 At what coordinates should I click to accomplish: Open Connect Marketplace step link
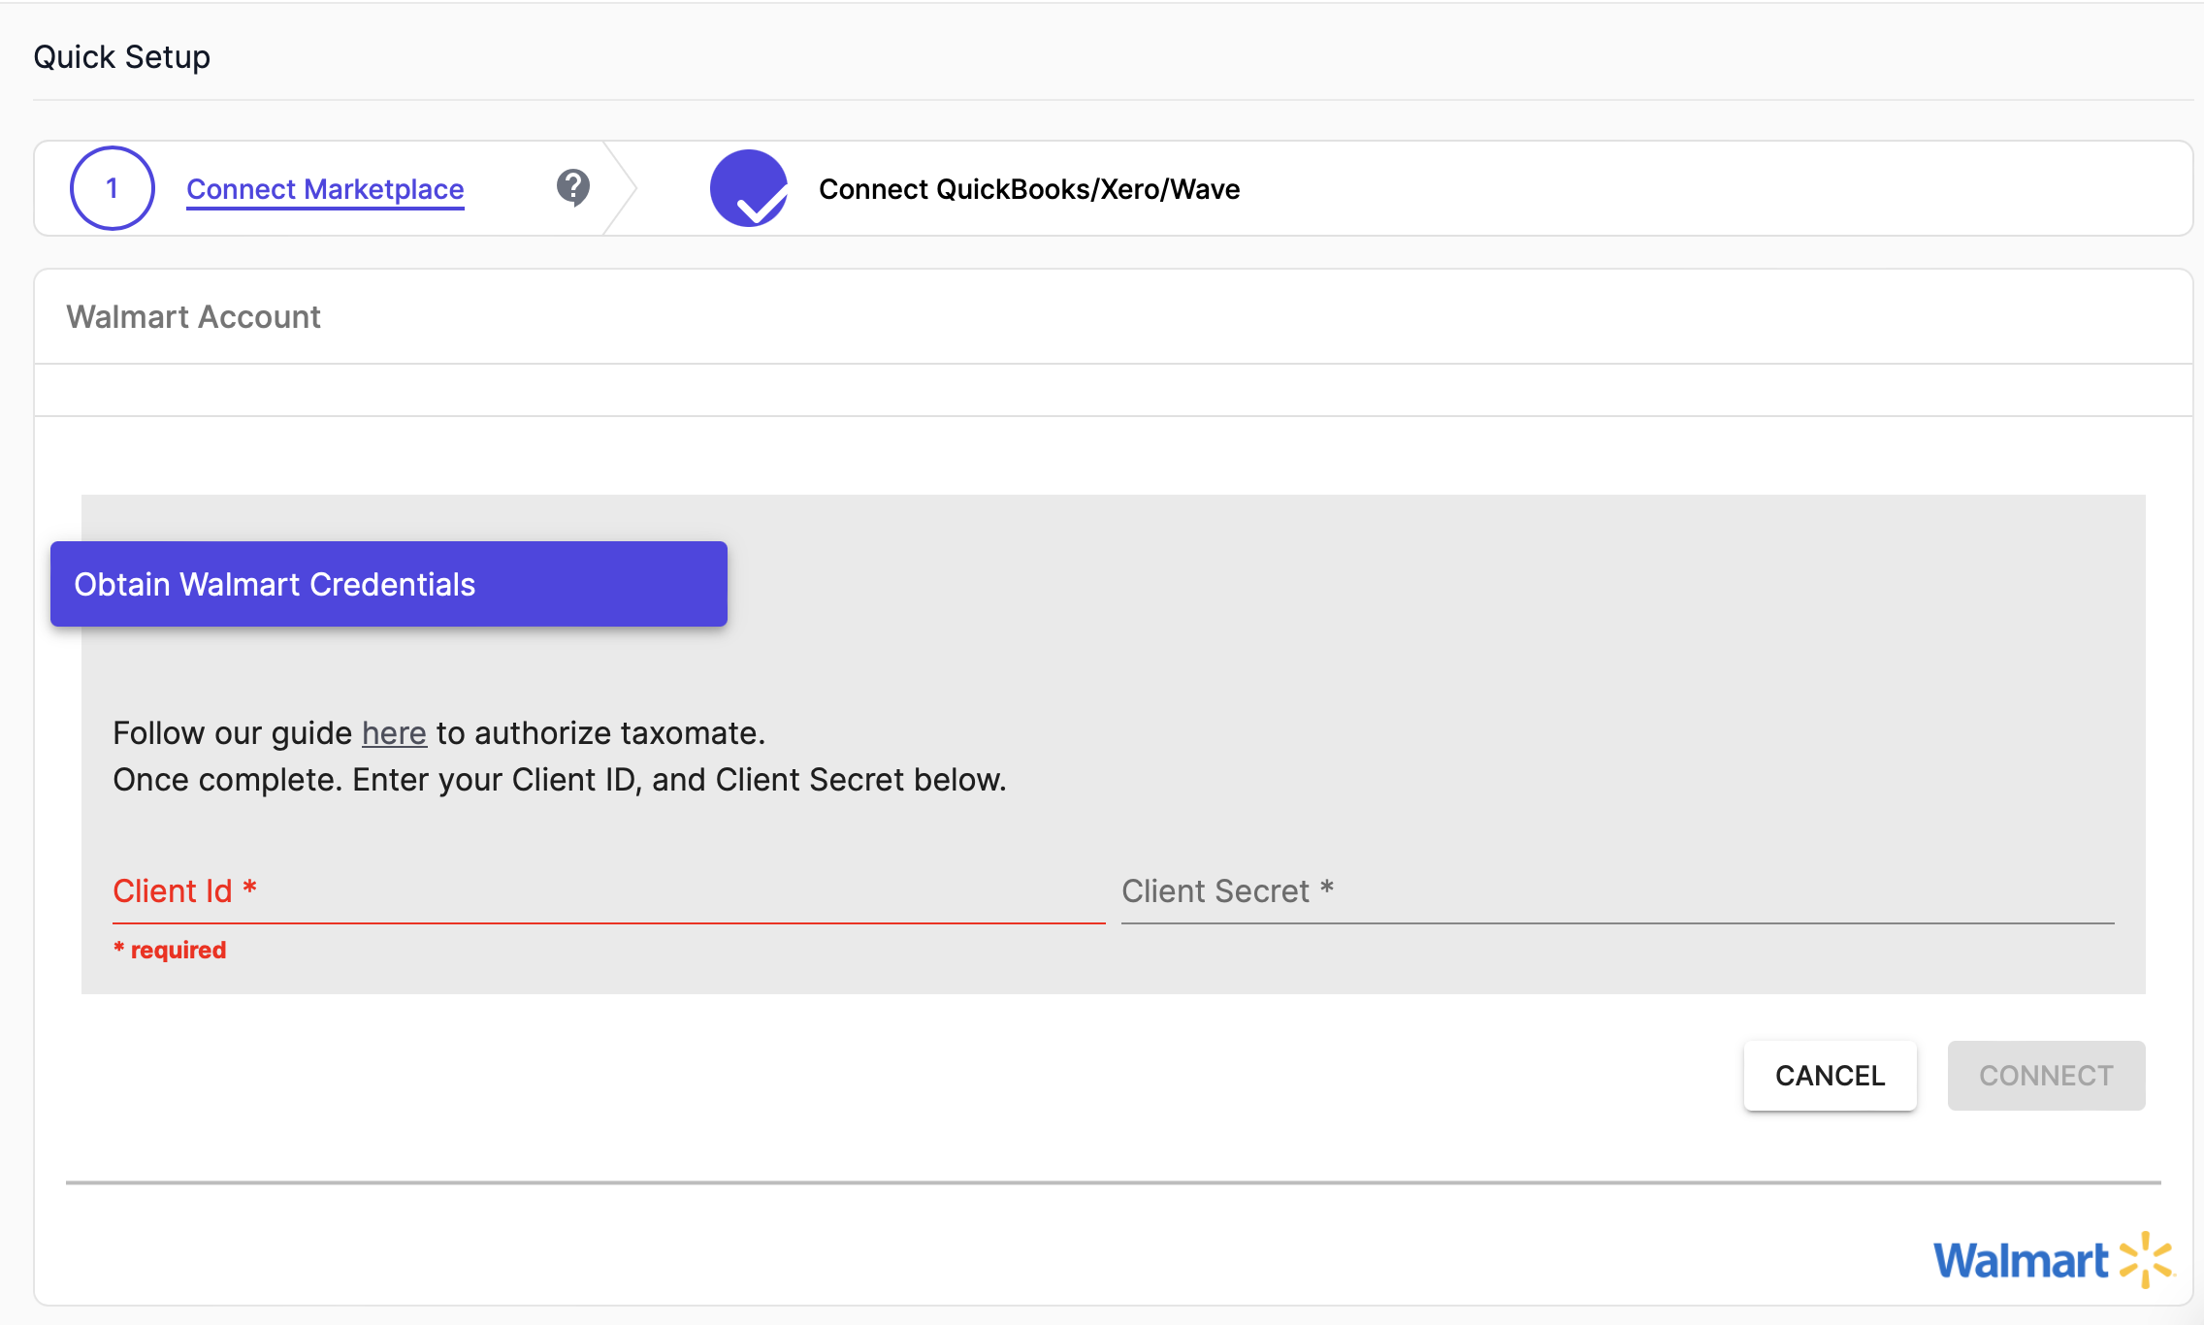[x=325, y=189]
